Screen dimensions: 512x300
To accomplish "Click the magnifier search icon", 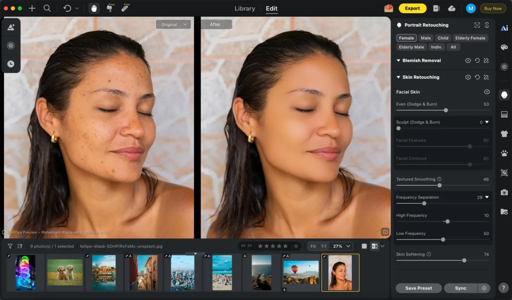I will [x=47, y=9].
